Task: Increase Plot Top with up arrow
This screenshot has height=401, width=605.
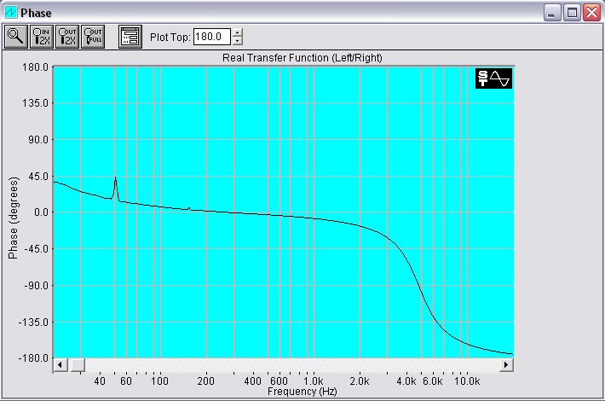Action: pos(238,33)
